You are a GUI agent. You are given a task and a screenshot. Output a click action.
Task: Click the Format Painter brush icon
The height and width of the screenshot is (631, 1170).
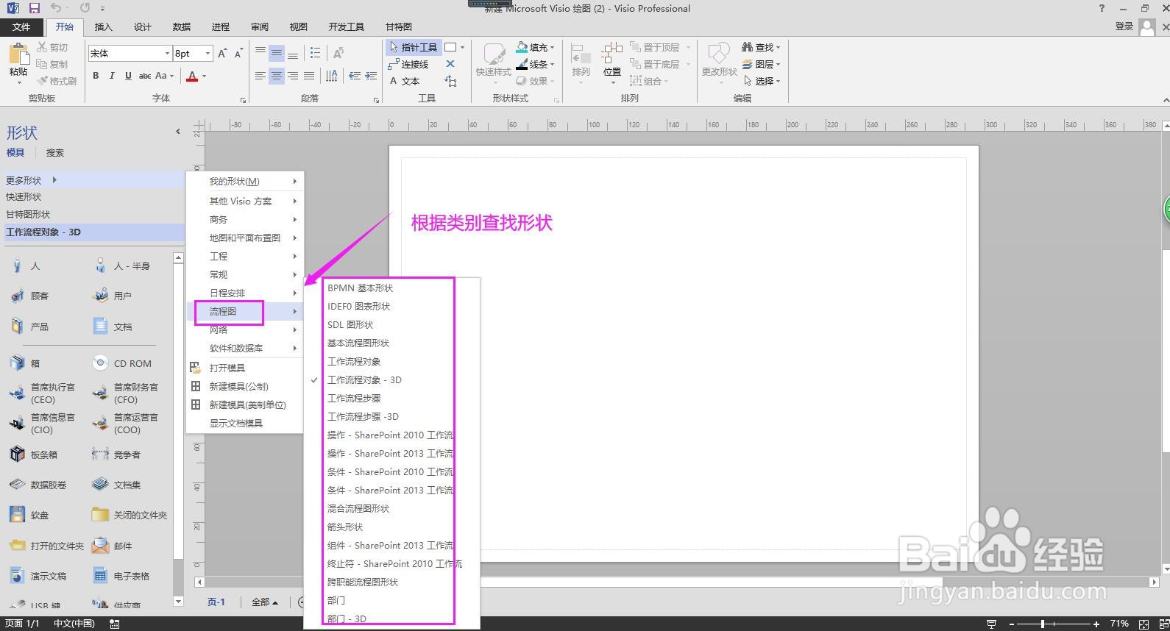point(42,81)
